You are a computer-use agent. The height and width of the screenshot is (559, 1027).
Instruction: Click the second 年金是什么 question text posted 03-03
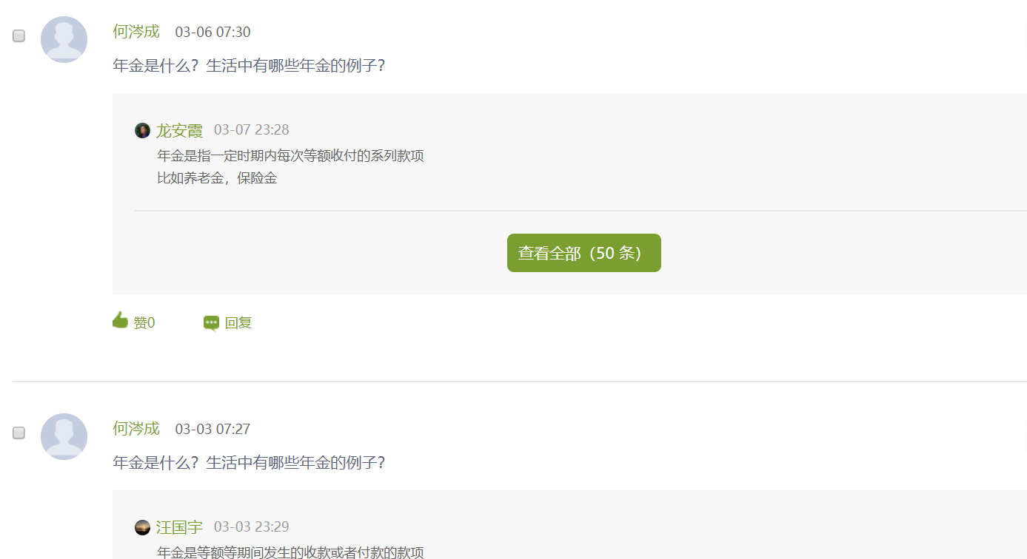coord(249,463)
